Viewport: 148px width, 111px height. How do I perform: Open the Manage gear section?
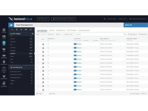4,30
